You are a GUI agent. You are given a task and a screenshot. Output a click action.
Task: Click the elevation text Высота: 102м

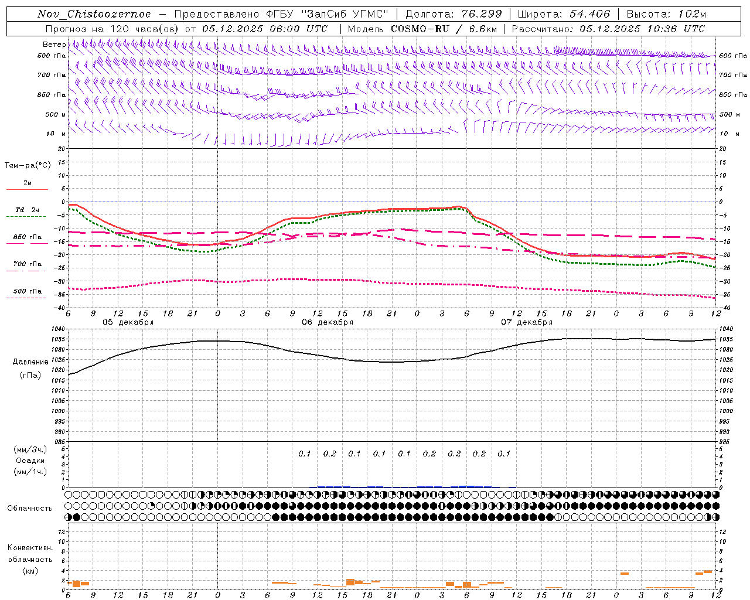(x=666, y=14)
